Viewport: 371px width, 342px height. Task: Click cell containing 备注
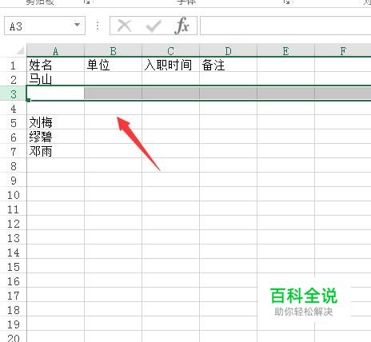tap(228, 65)
